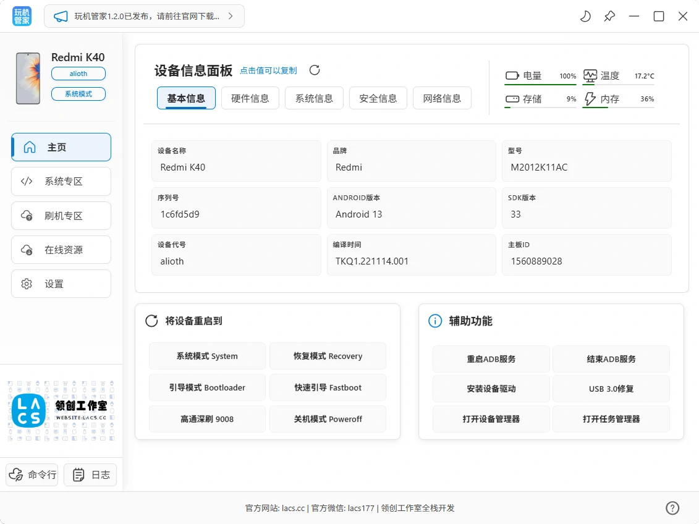699x524 pixels.
Task: Open the 命令行 command line tool
Action: pos(32,475)
